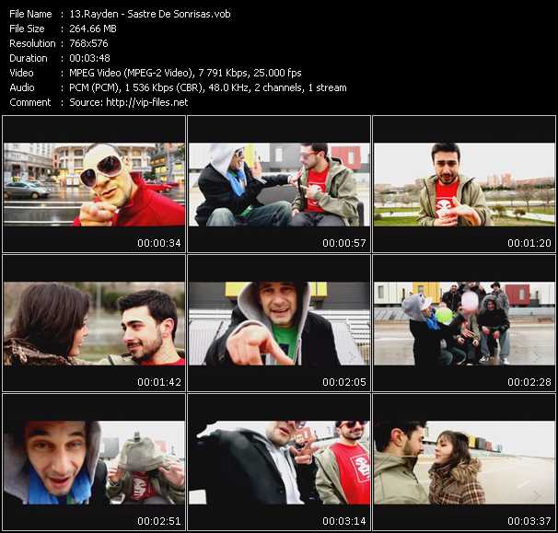558x533 pixels.
Task: Select the PCM audio details line
Action: (208, 87)
